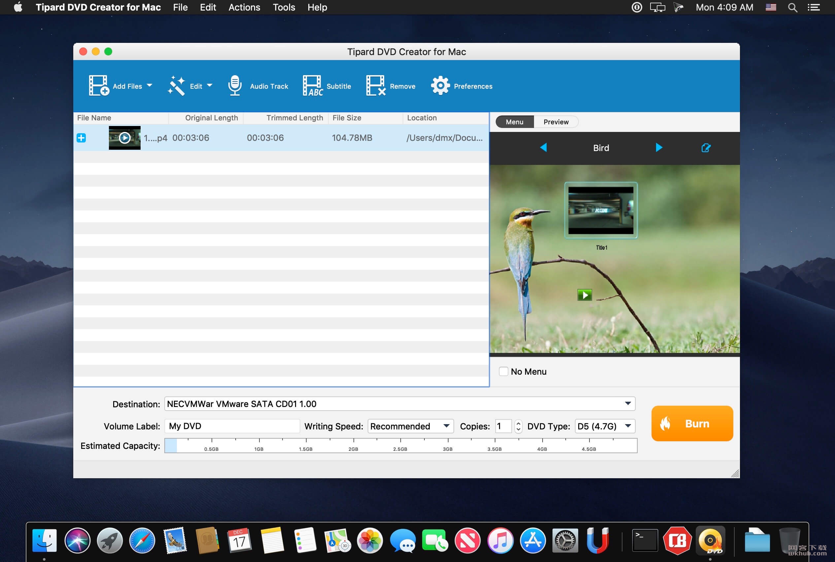Click Tipard DVD Creator icon in Dock

point(710,540)
